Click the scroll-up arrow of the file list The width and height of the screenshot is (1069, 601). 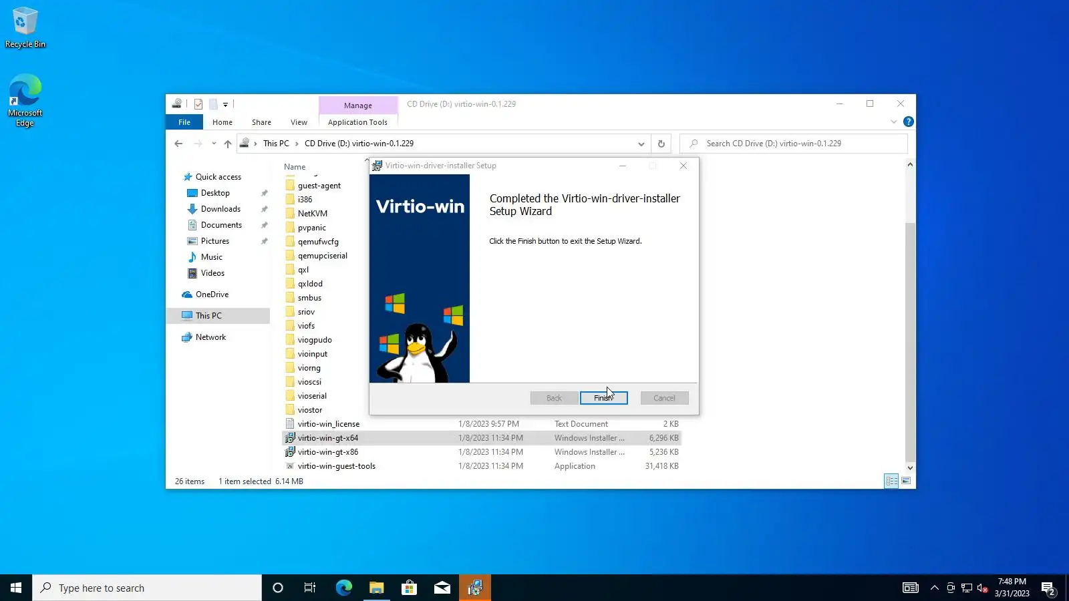[910, 164]
